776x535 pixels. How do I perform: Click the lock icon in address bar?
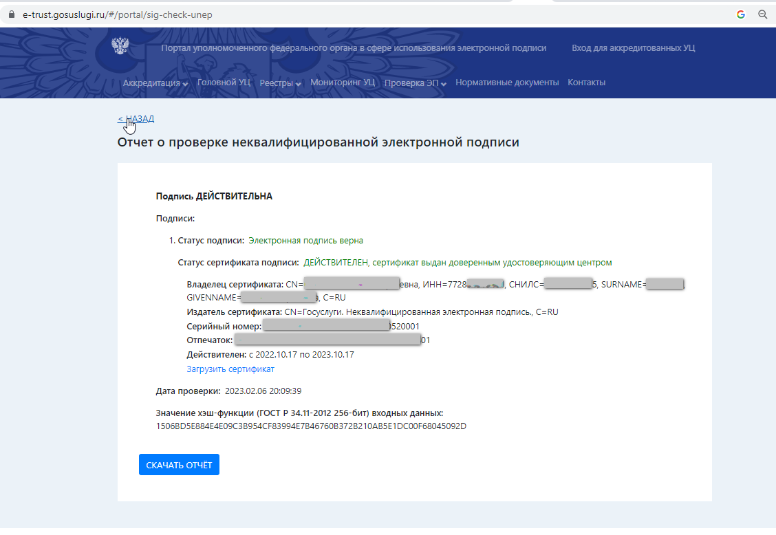click(12, 14)
